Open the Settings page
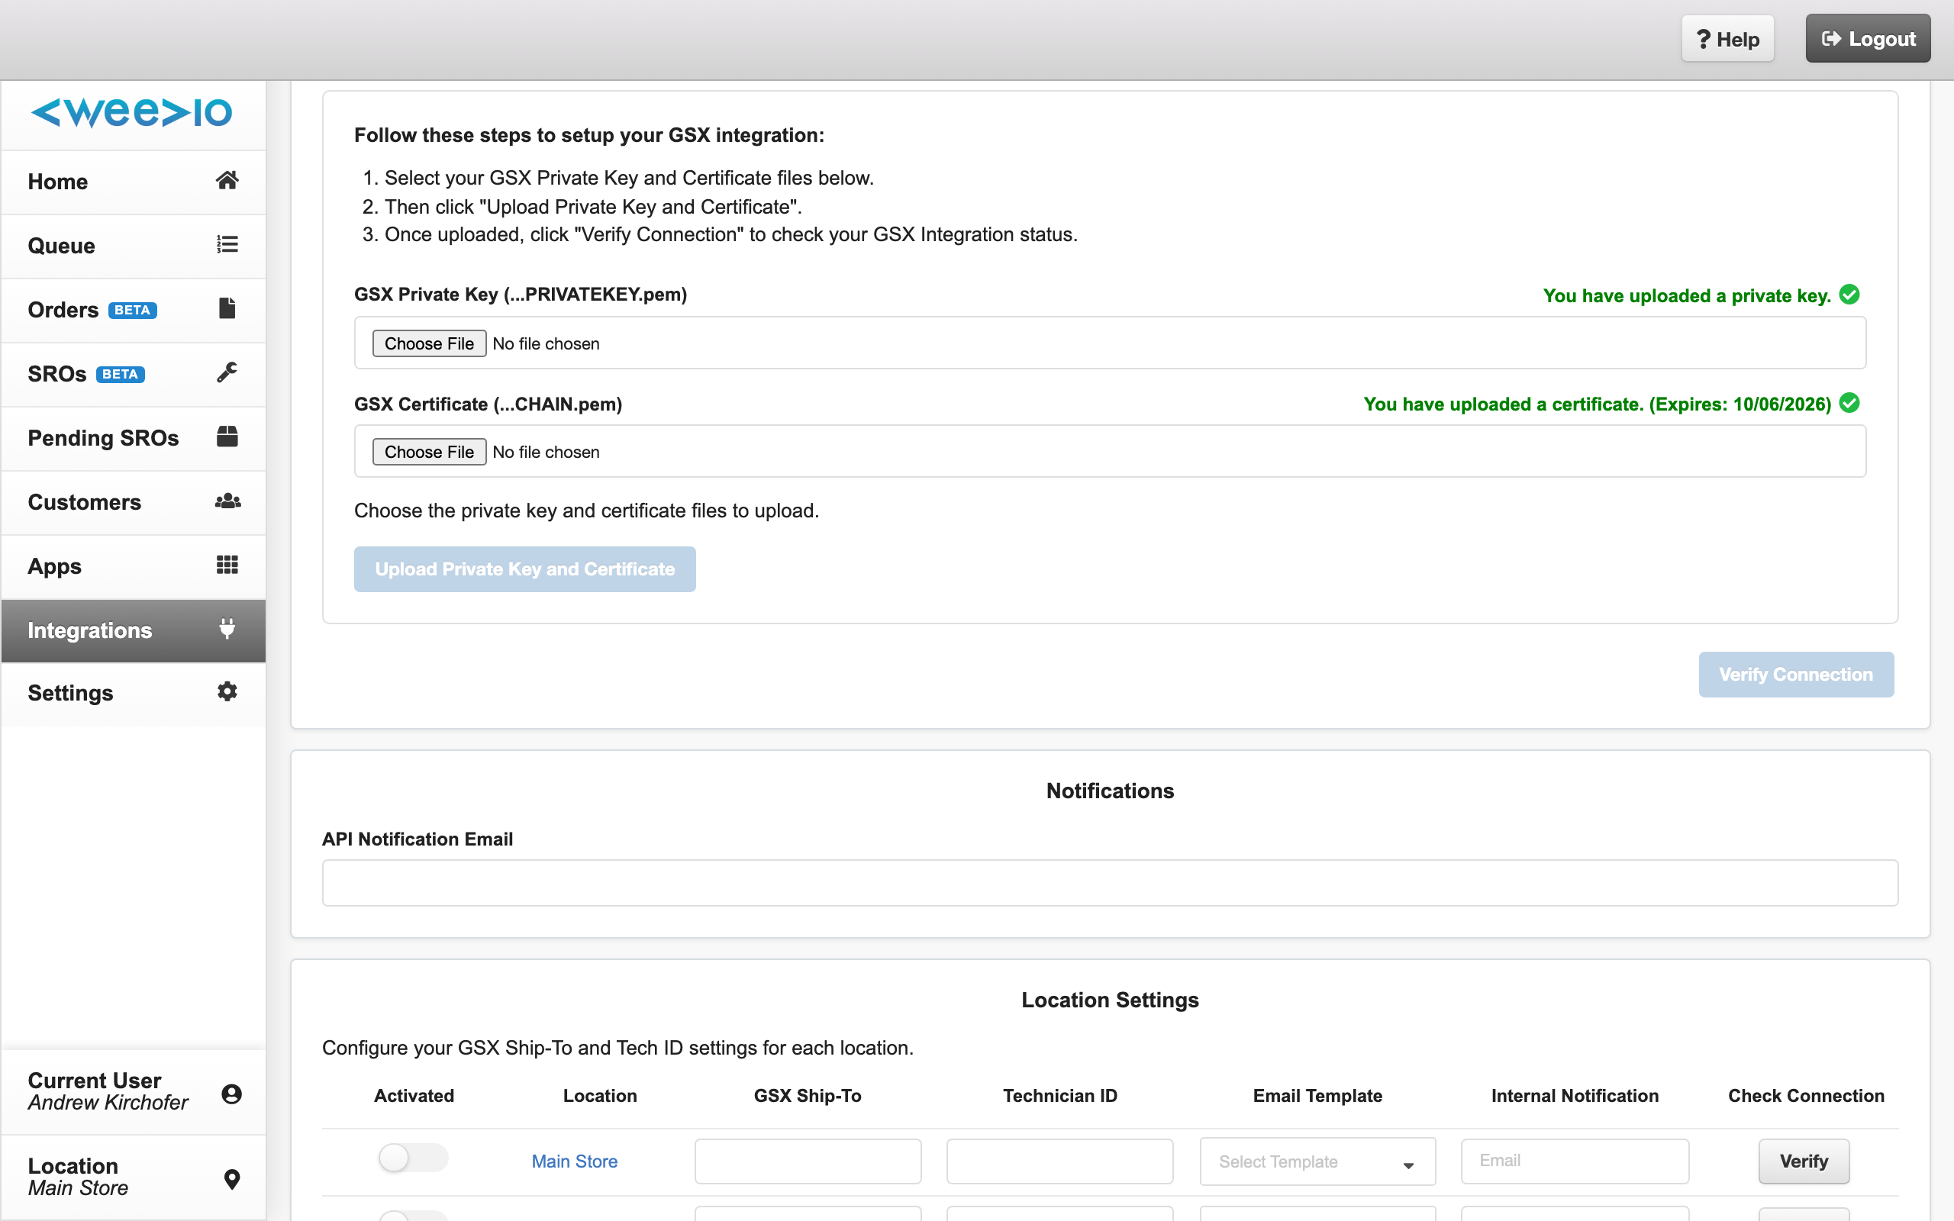 pos(134,693)
